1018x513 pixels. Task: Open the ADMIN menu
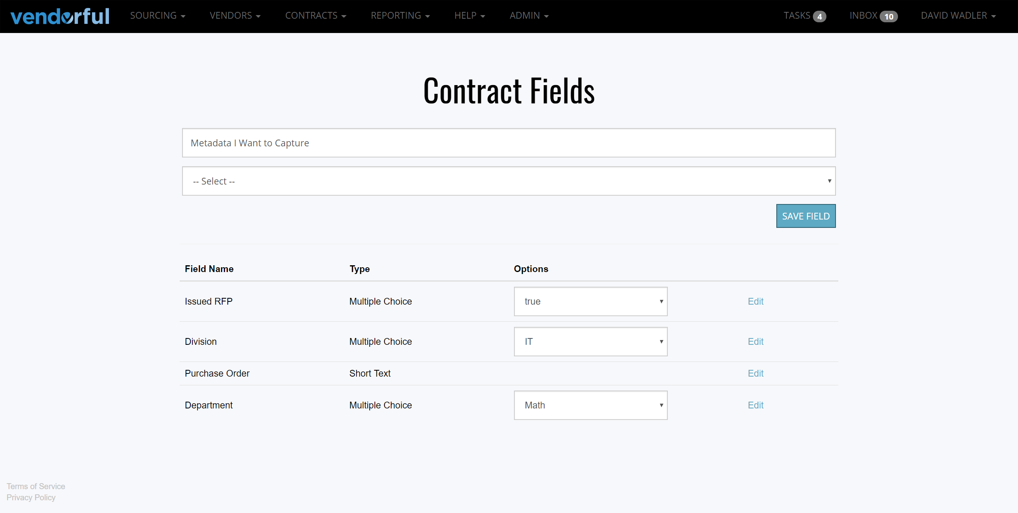coord(529,16)
